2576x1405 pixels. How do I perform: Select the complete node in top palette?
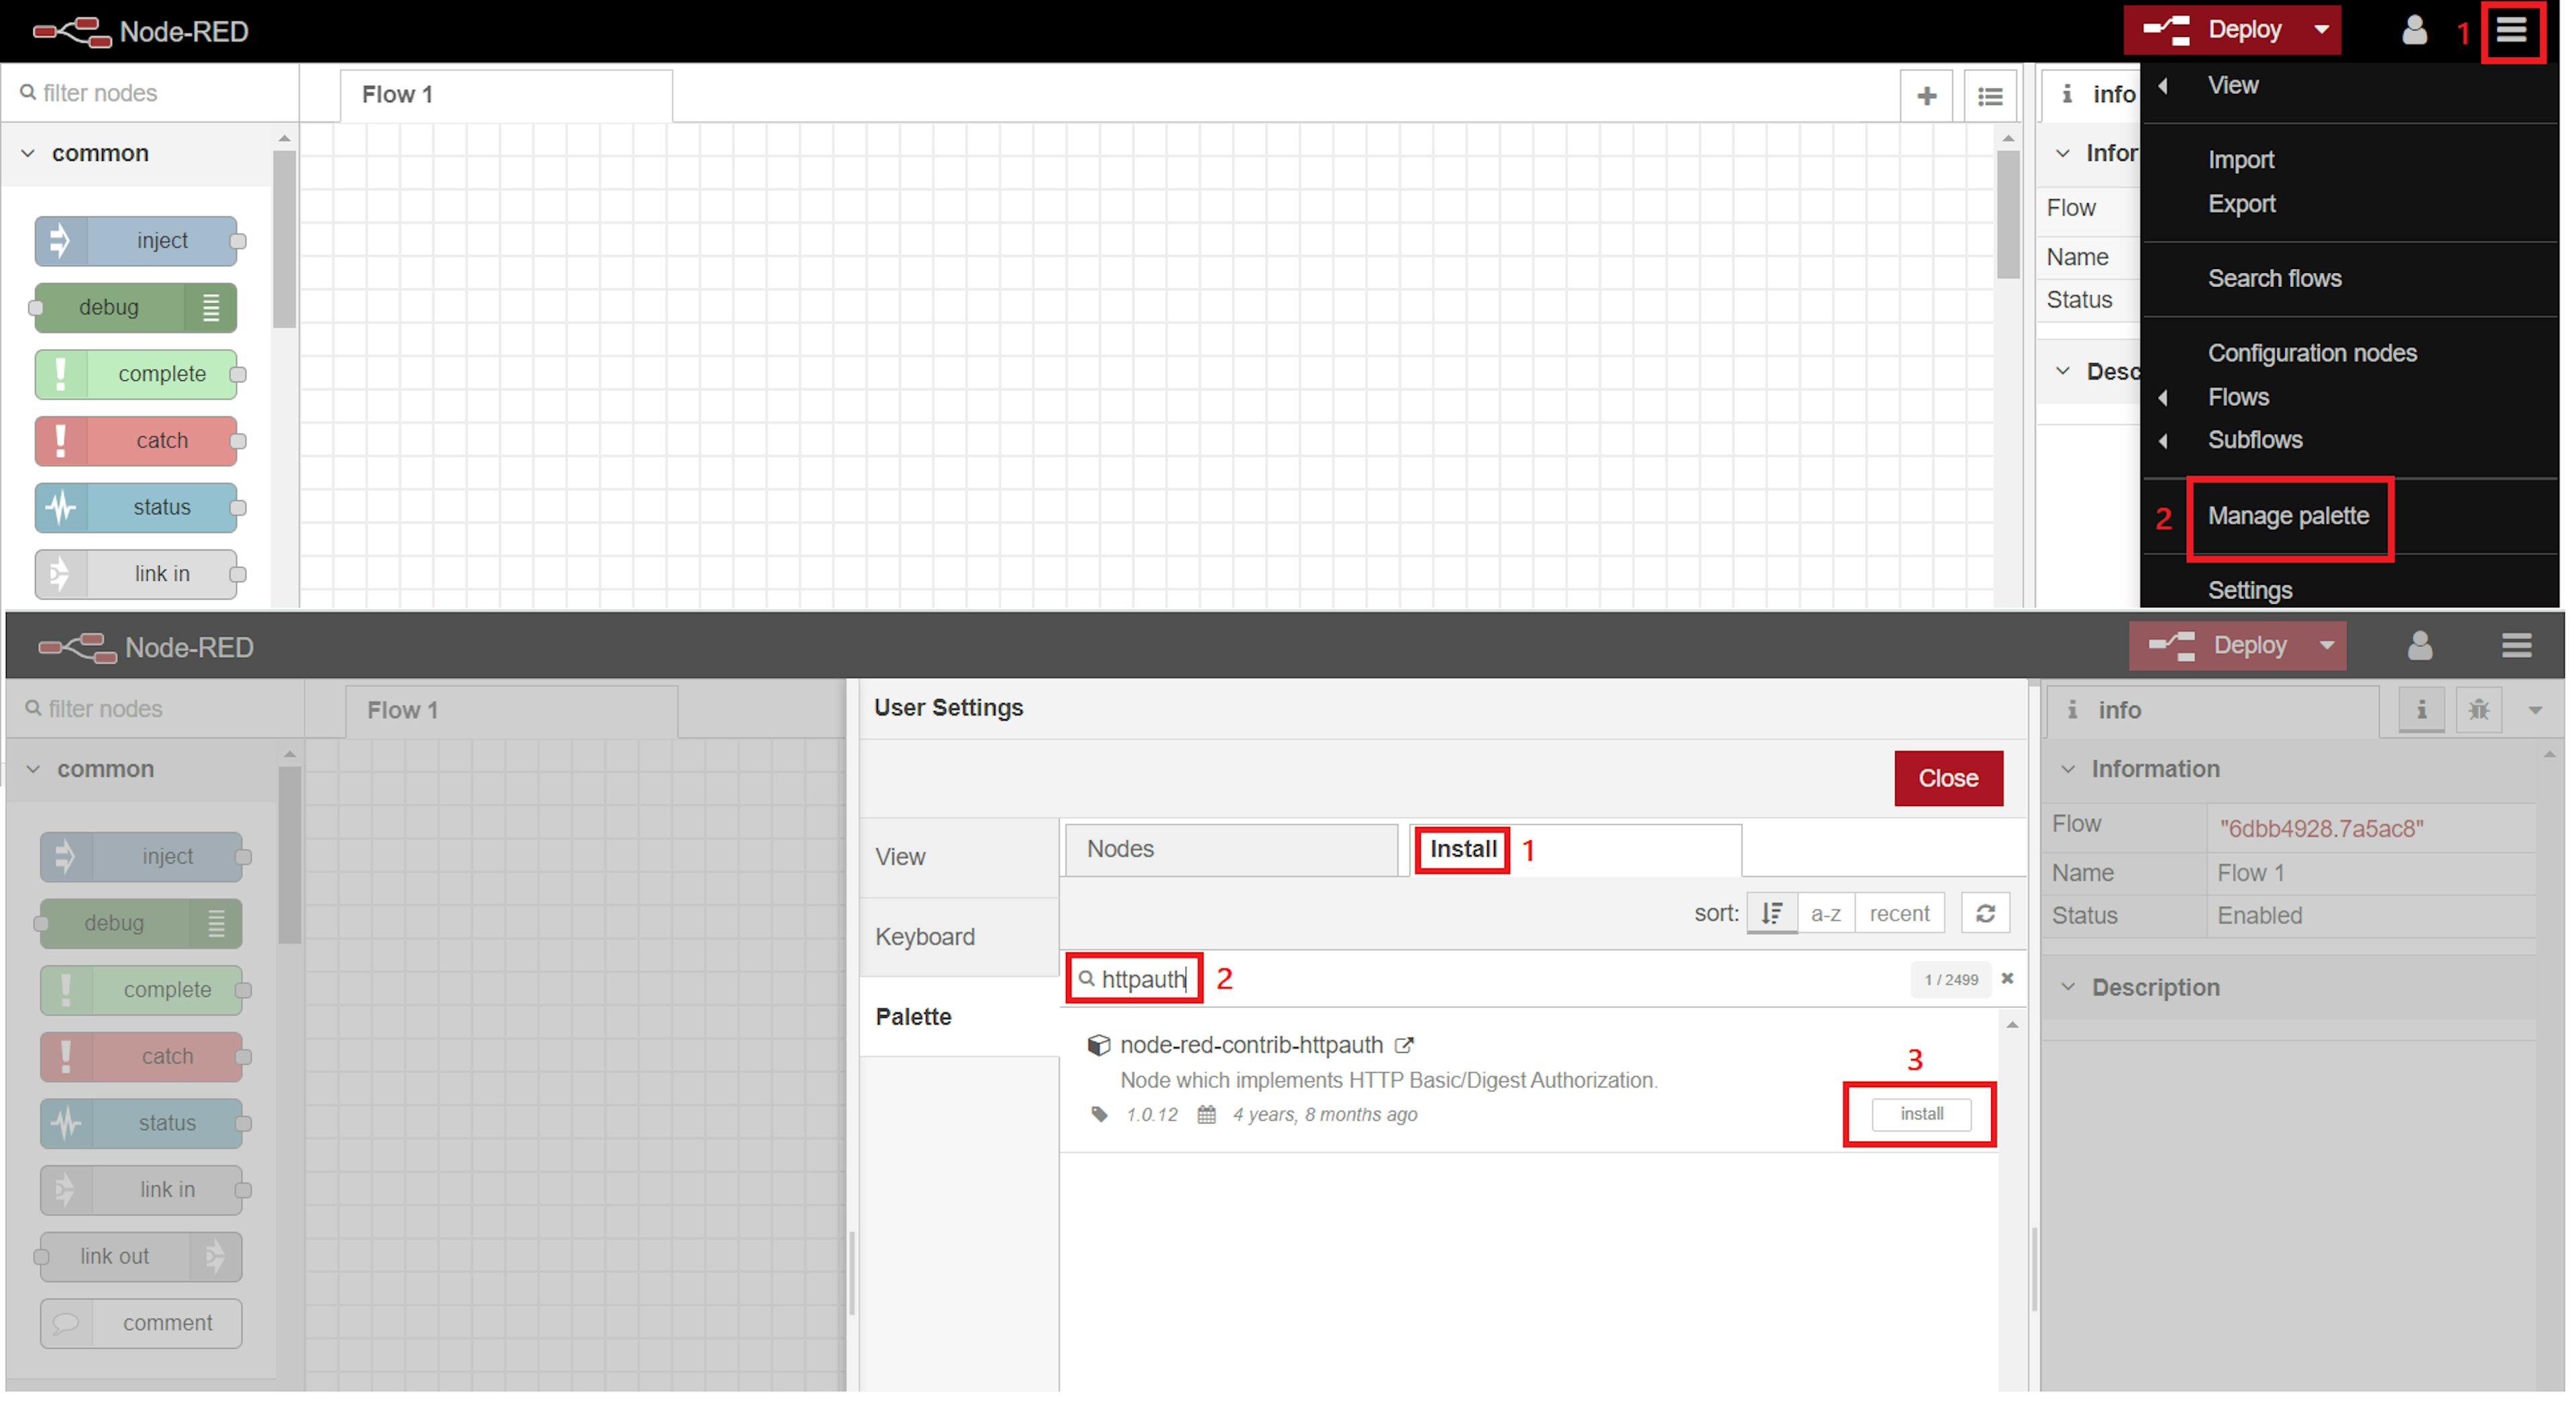[137, 374]
